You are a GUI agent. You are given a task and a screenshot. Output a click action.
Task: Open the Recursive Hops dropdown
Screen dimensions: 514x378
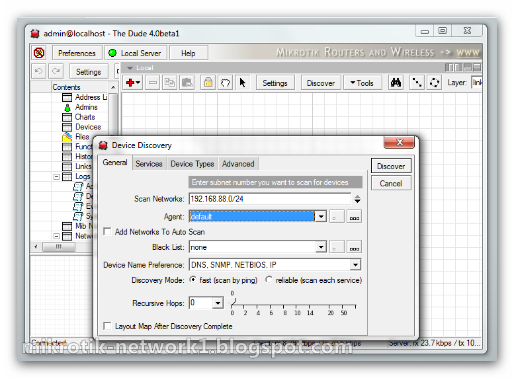(218, 303)
